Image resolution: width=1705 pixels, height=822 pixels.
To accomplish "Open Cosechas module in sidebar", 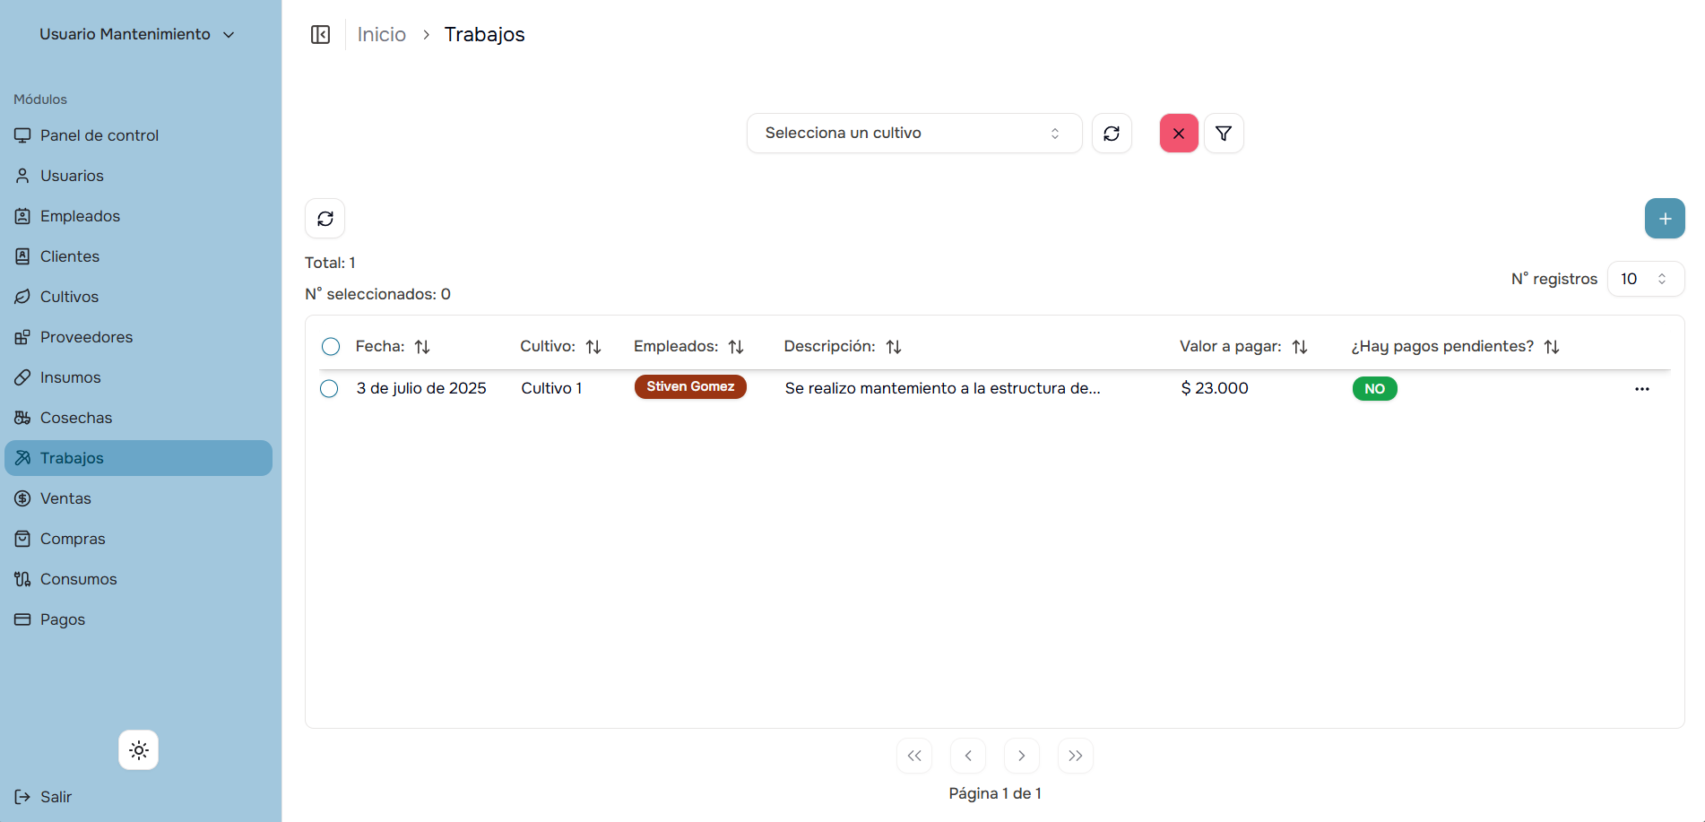I will 76,418.
